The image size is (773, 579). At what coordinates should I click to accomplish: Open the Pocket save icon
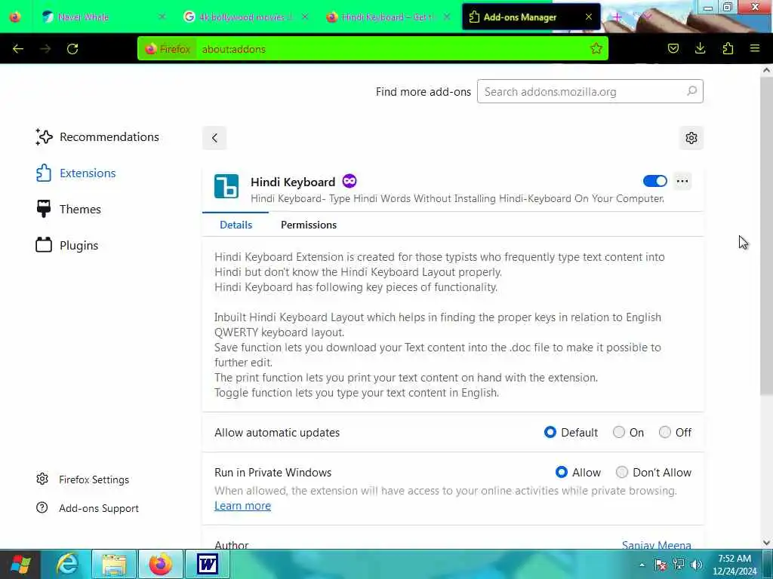point(673,48)
